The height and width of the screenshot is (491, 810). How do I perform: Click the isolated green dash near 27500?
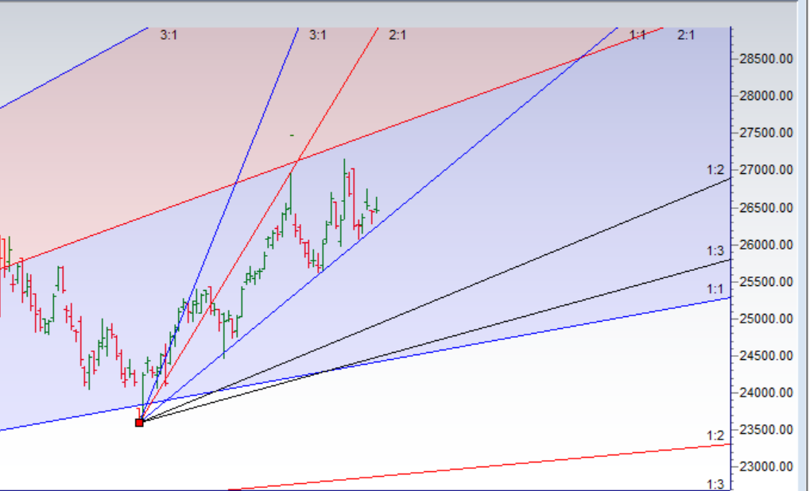pyautogui.click(x=292, y=135)
